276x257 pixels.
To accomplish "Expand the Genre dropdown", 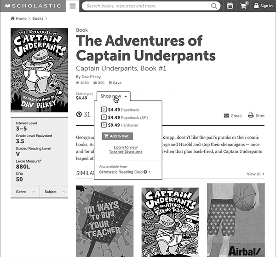I will click(24, 191).
